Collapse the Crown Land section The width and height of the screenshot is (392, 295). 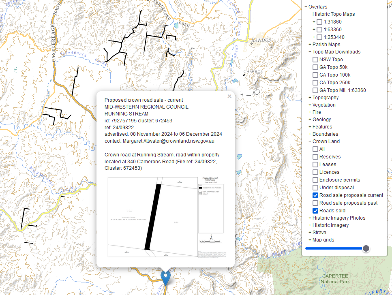(x=310, y=141)
